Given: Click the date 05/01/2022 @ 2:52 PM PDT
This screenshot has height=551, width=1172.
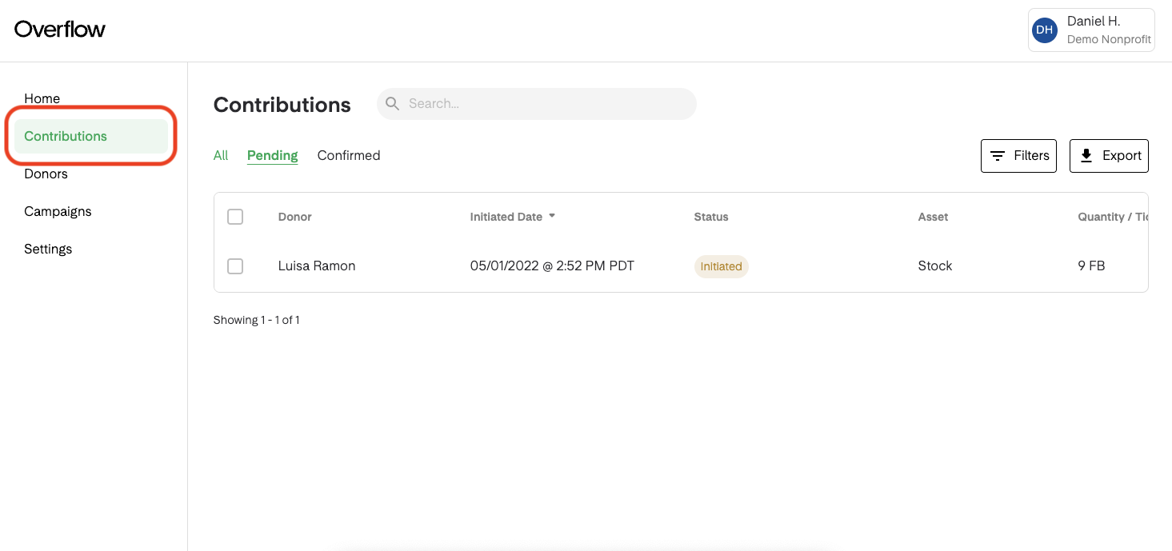Looking at the screenshot, I should click(552, 266).
